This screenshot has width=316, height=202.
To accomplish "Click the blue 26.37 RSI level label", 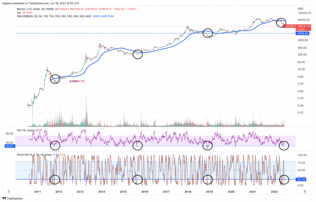I will coord(10,146).
